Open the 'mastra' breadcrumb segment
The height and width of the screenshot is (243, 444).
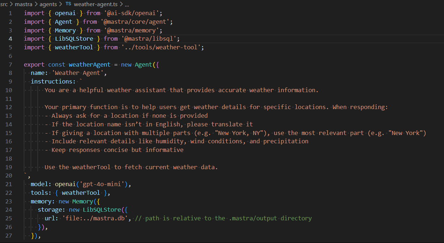coord(23,4)
